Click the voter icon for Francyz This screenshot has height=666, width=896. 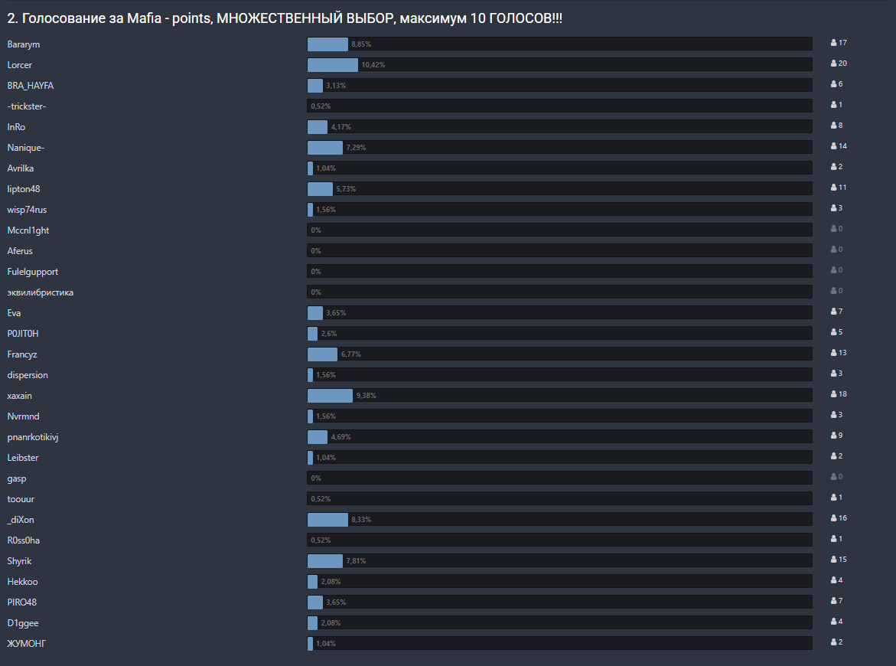[833, 353]
